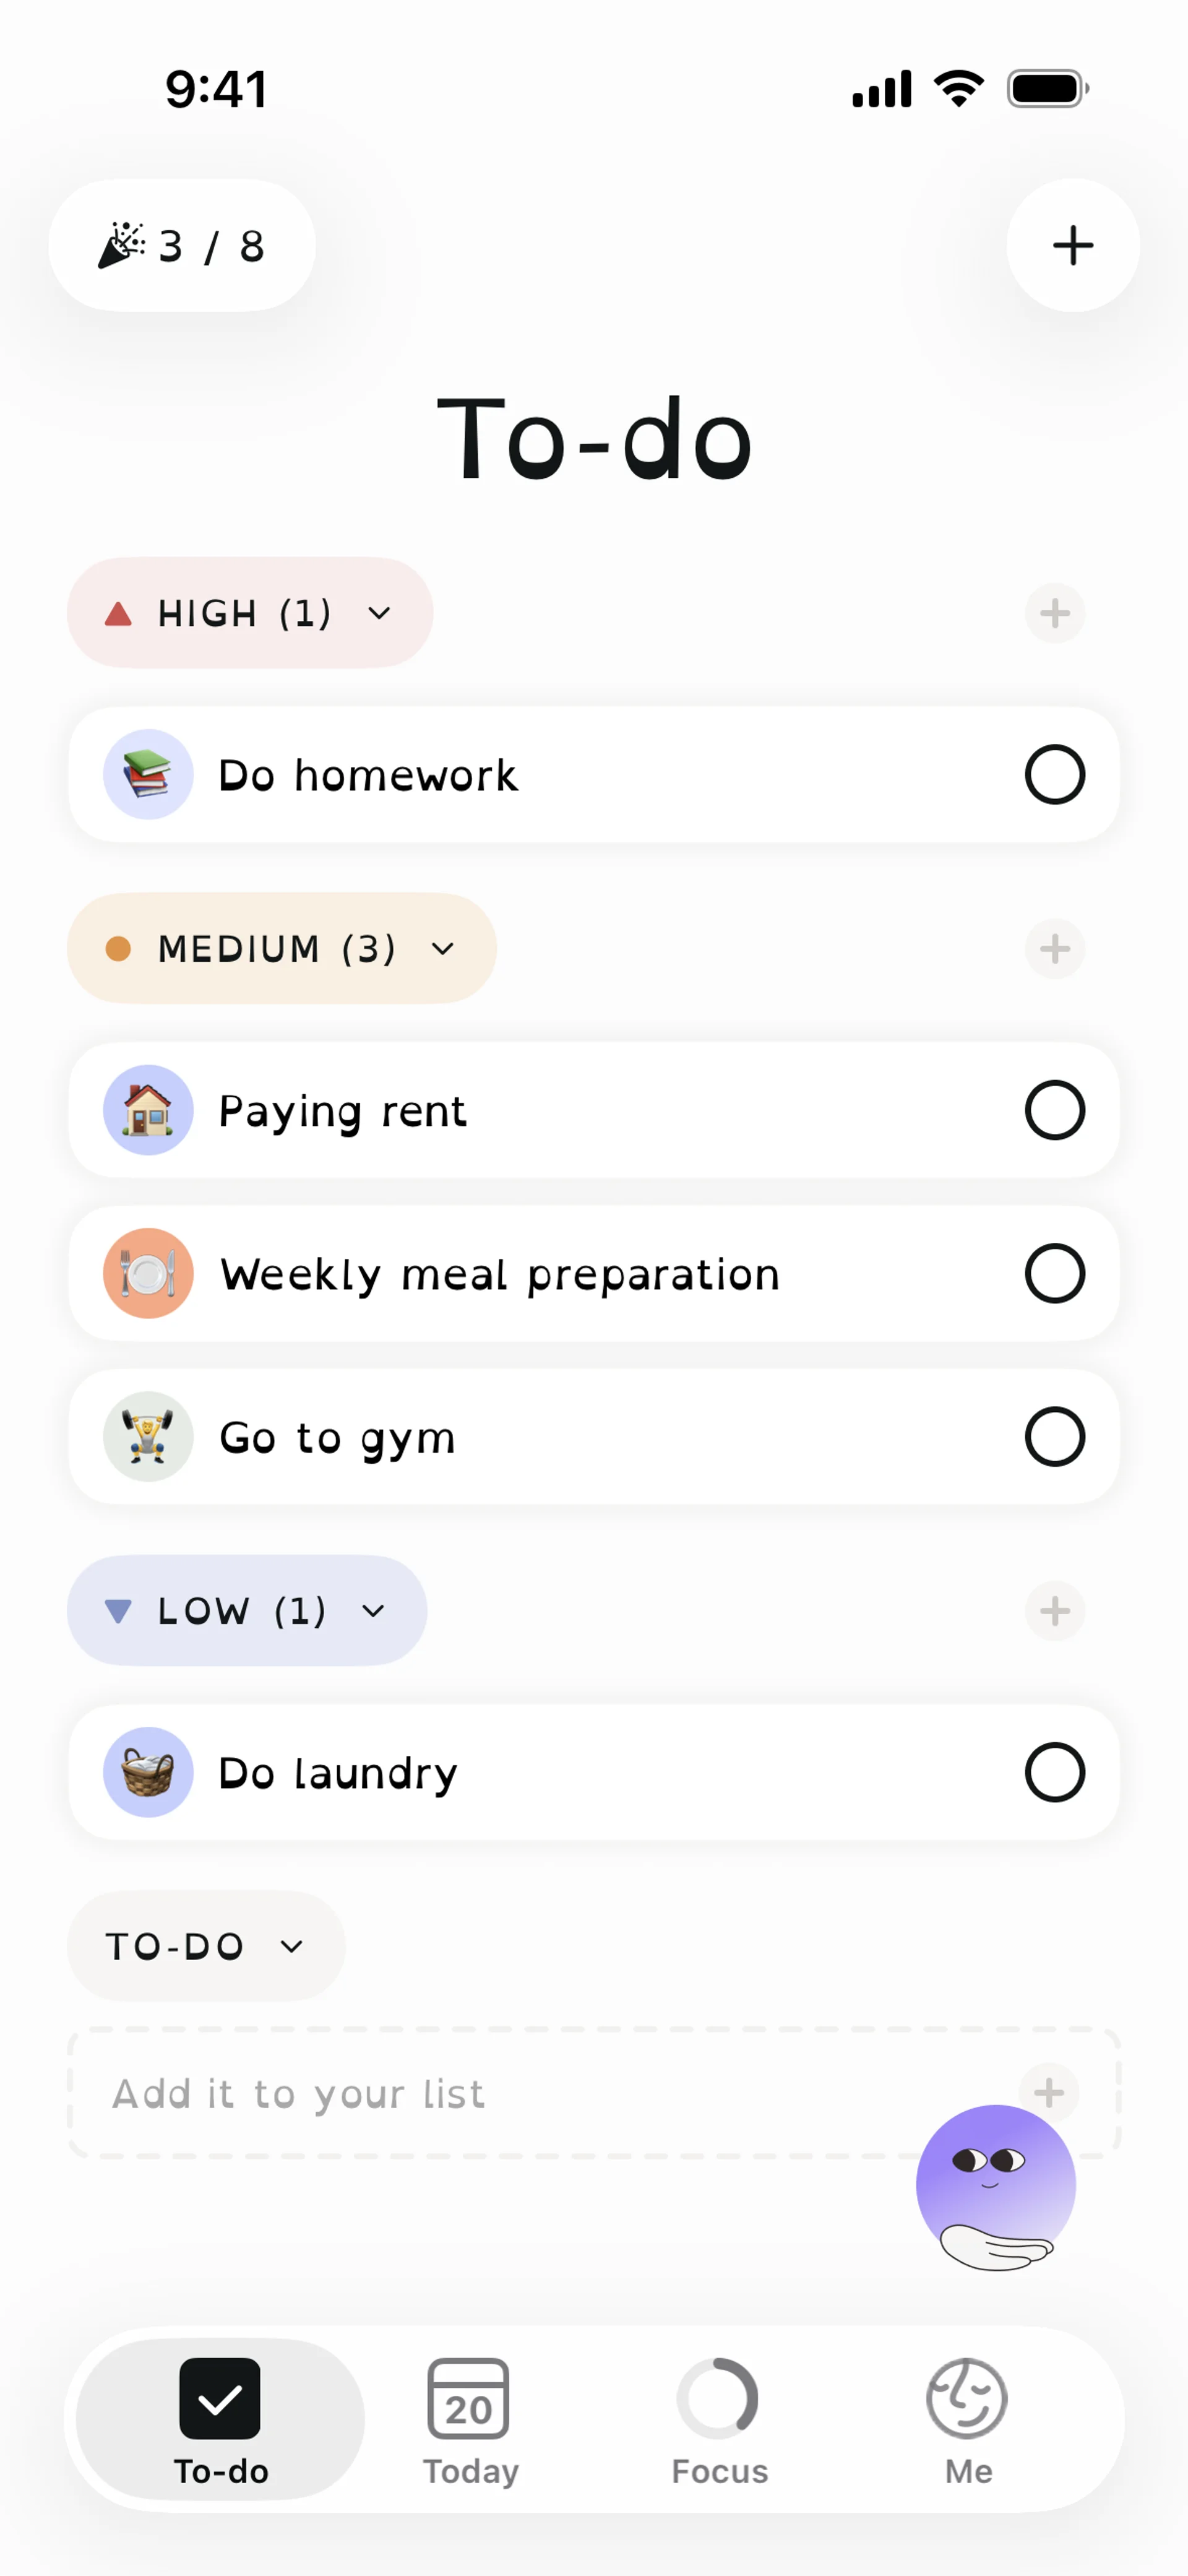Check off the Paying rent task
This screenshot has width=1188, height=2576.
(x=1054, y=1110)
